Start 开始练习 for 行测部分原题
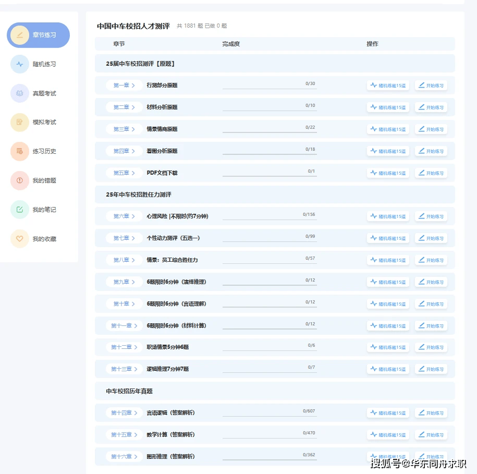477x474 pixels. click(431, 86)
